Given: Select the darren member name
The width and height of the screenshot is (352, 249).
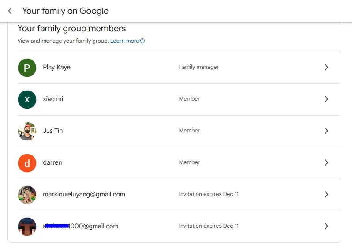Looking at the screenshot, I should tap(52, 162).
